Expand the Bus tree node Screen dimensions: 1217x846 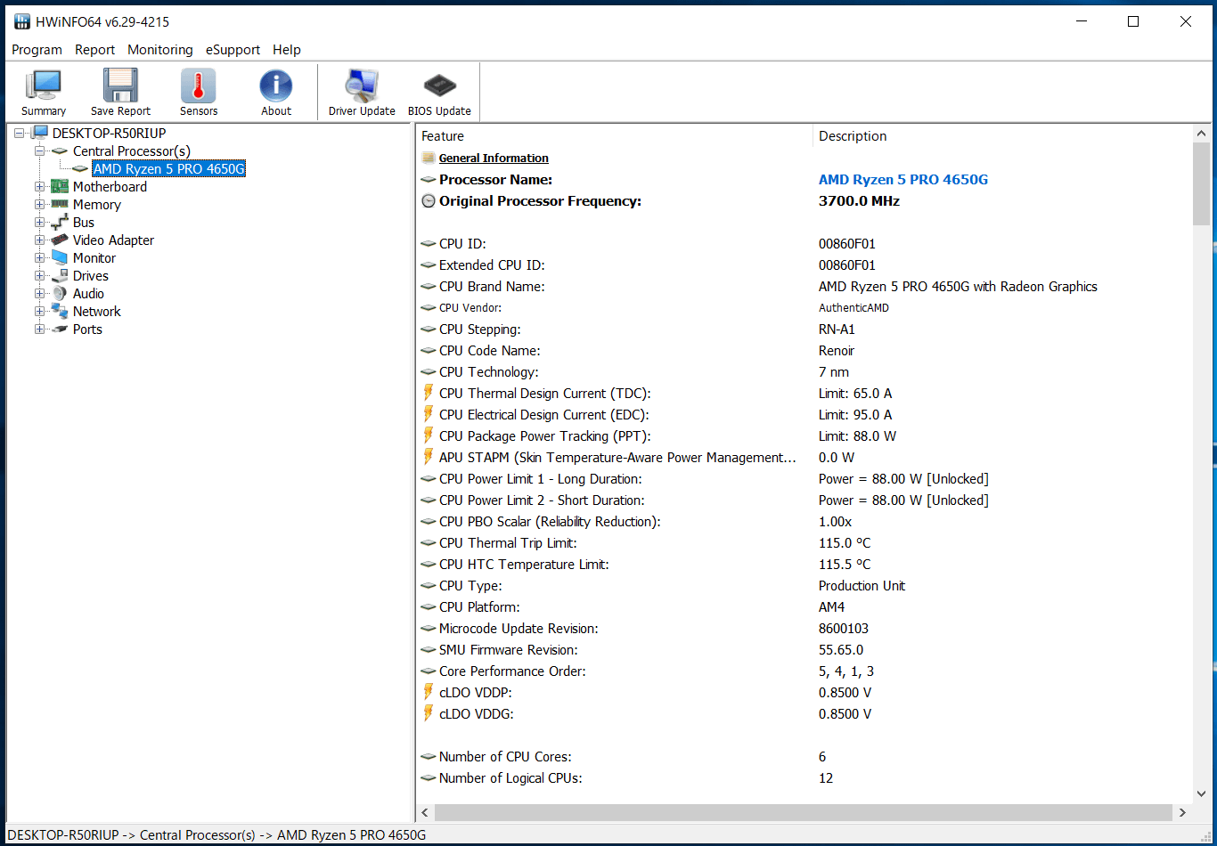click(x=39, y=223)
